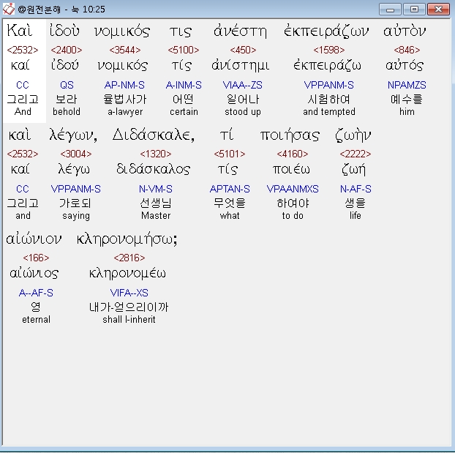Image resolution: width=455 pixels, height=453 pixels.
Task: Click the Greek word ἀνέστη
Action: tap(240, 31)
